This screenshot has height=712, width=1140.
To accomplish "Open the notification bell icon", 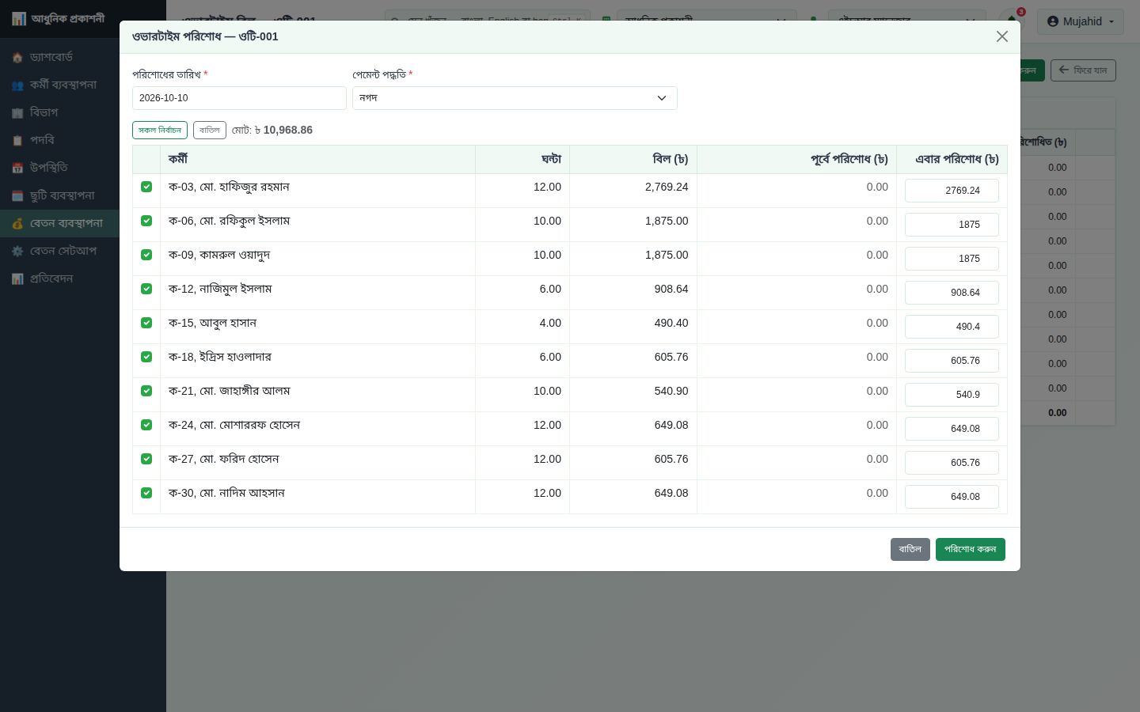I will coord(1012,21).
